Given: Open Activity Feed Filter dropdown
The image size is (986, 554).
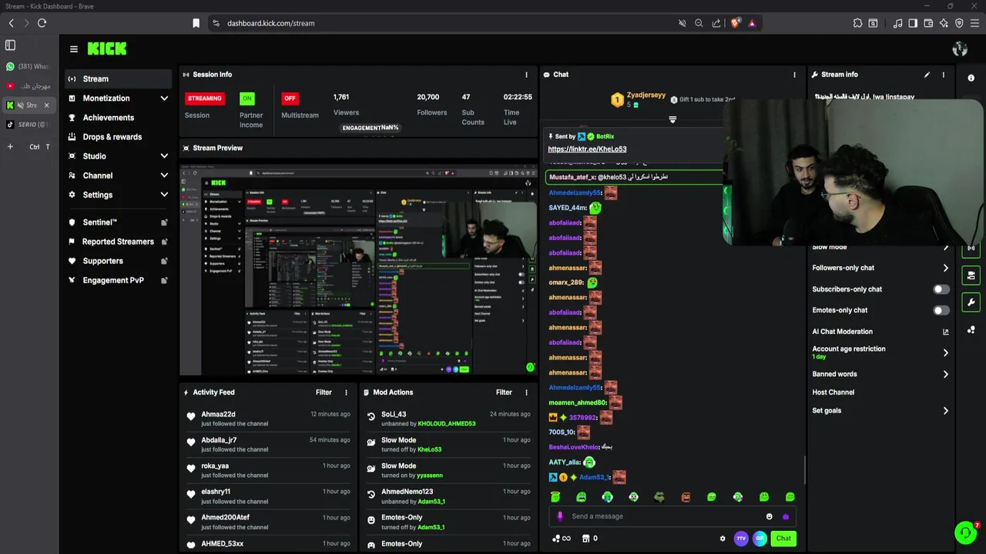Looking at the screenshot, I should (324, 392).
